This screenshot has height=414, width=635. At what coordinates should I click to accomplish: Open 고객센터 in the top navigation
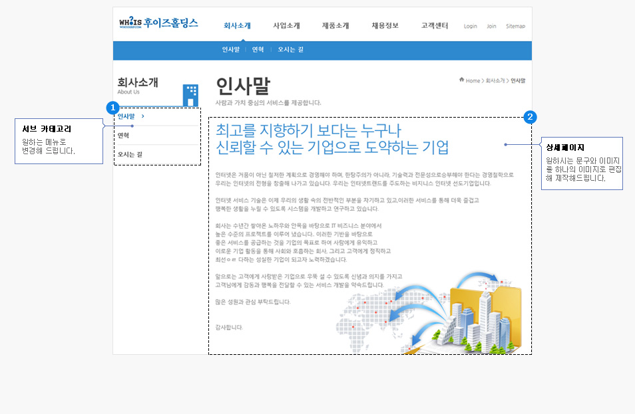point(435,26)
